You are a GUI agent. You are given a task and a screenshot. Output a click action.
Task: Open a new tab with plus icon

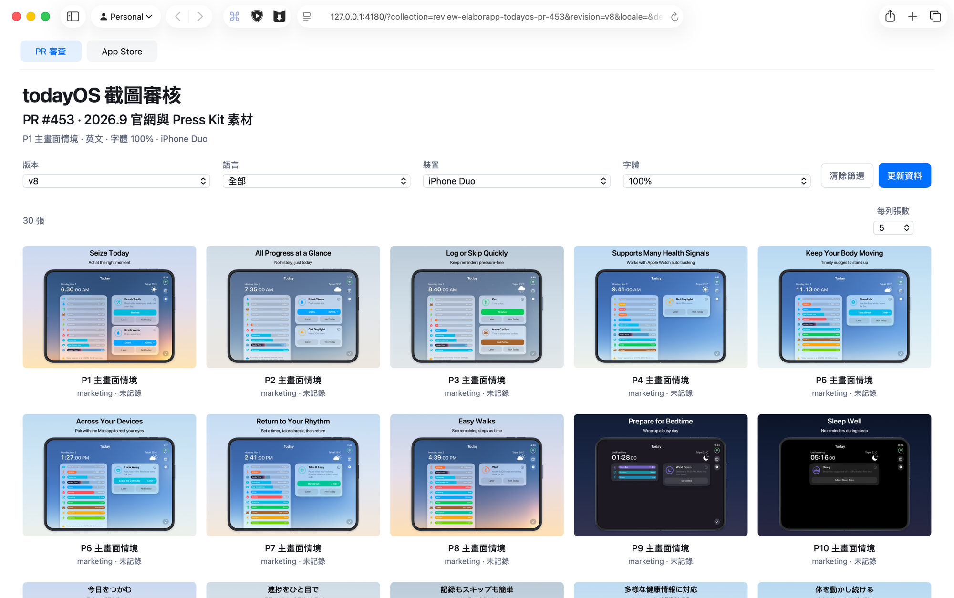(x=913, y=17)
